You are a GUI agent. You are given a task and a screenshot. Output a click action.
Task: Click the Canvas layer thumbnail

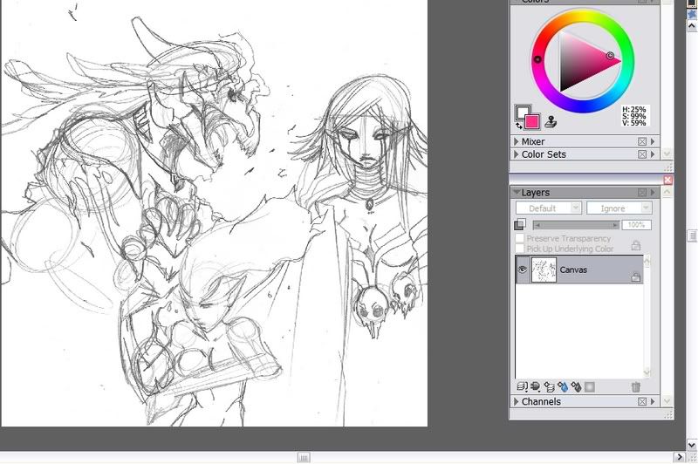(x=544, y=270)
